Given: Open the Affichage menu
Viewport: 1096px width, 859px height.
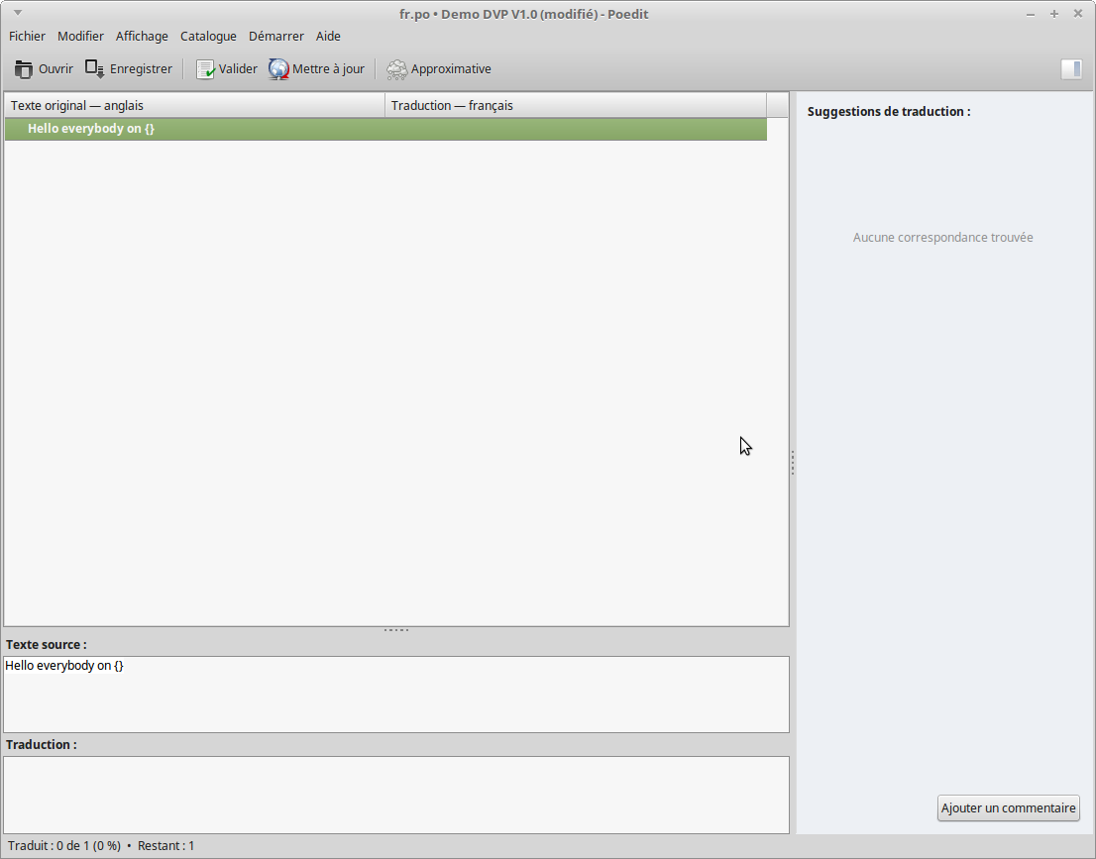Looking at the screenshot, I should click(x=142, y=37).
